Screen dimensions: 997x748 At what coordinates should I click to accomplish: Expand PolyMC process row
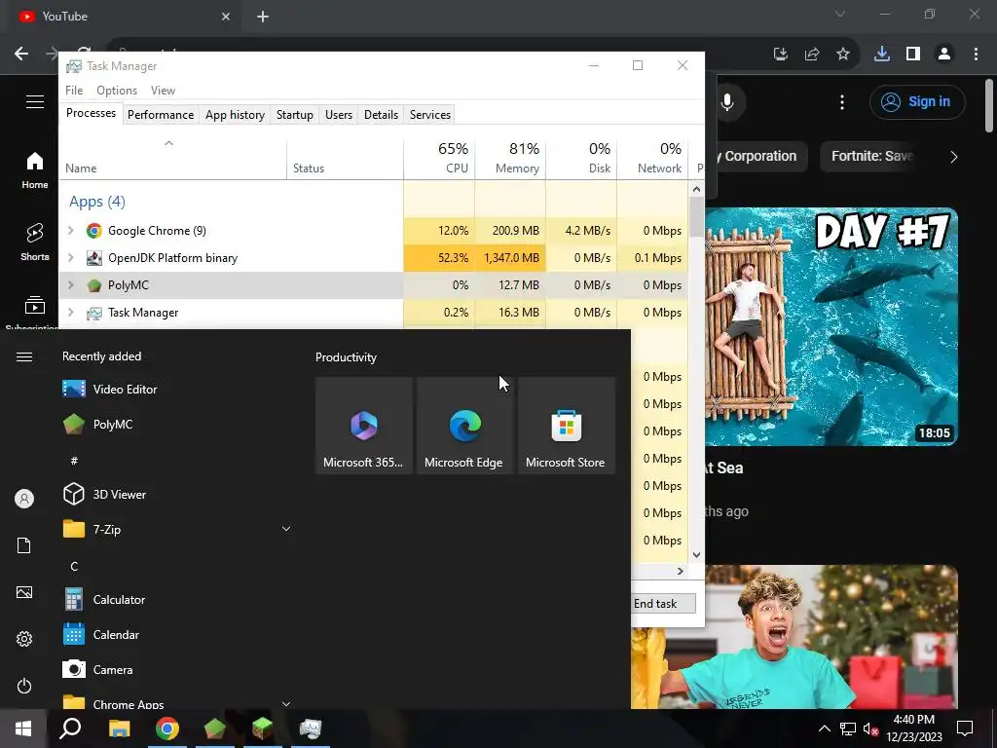point(70,285)
